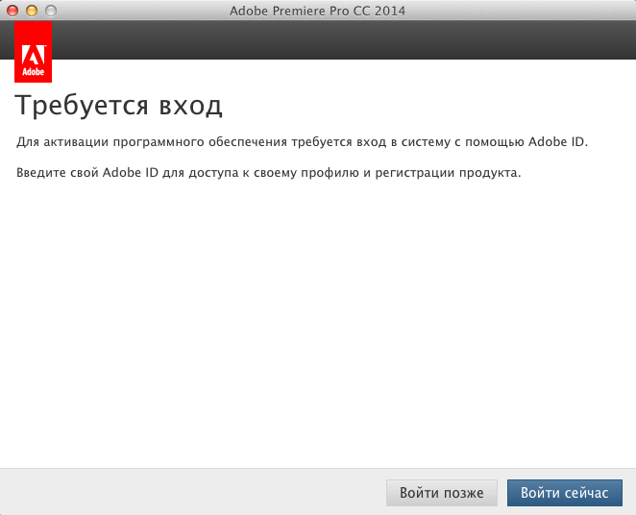Choose "Войти позже" to sign in later
Viewport: 636px width, 515px height.
tap(442, 493)
